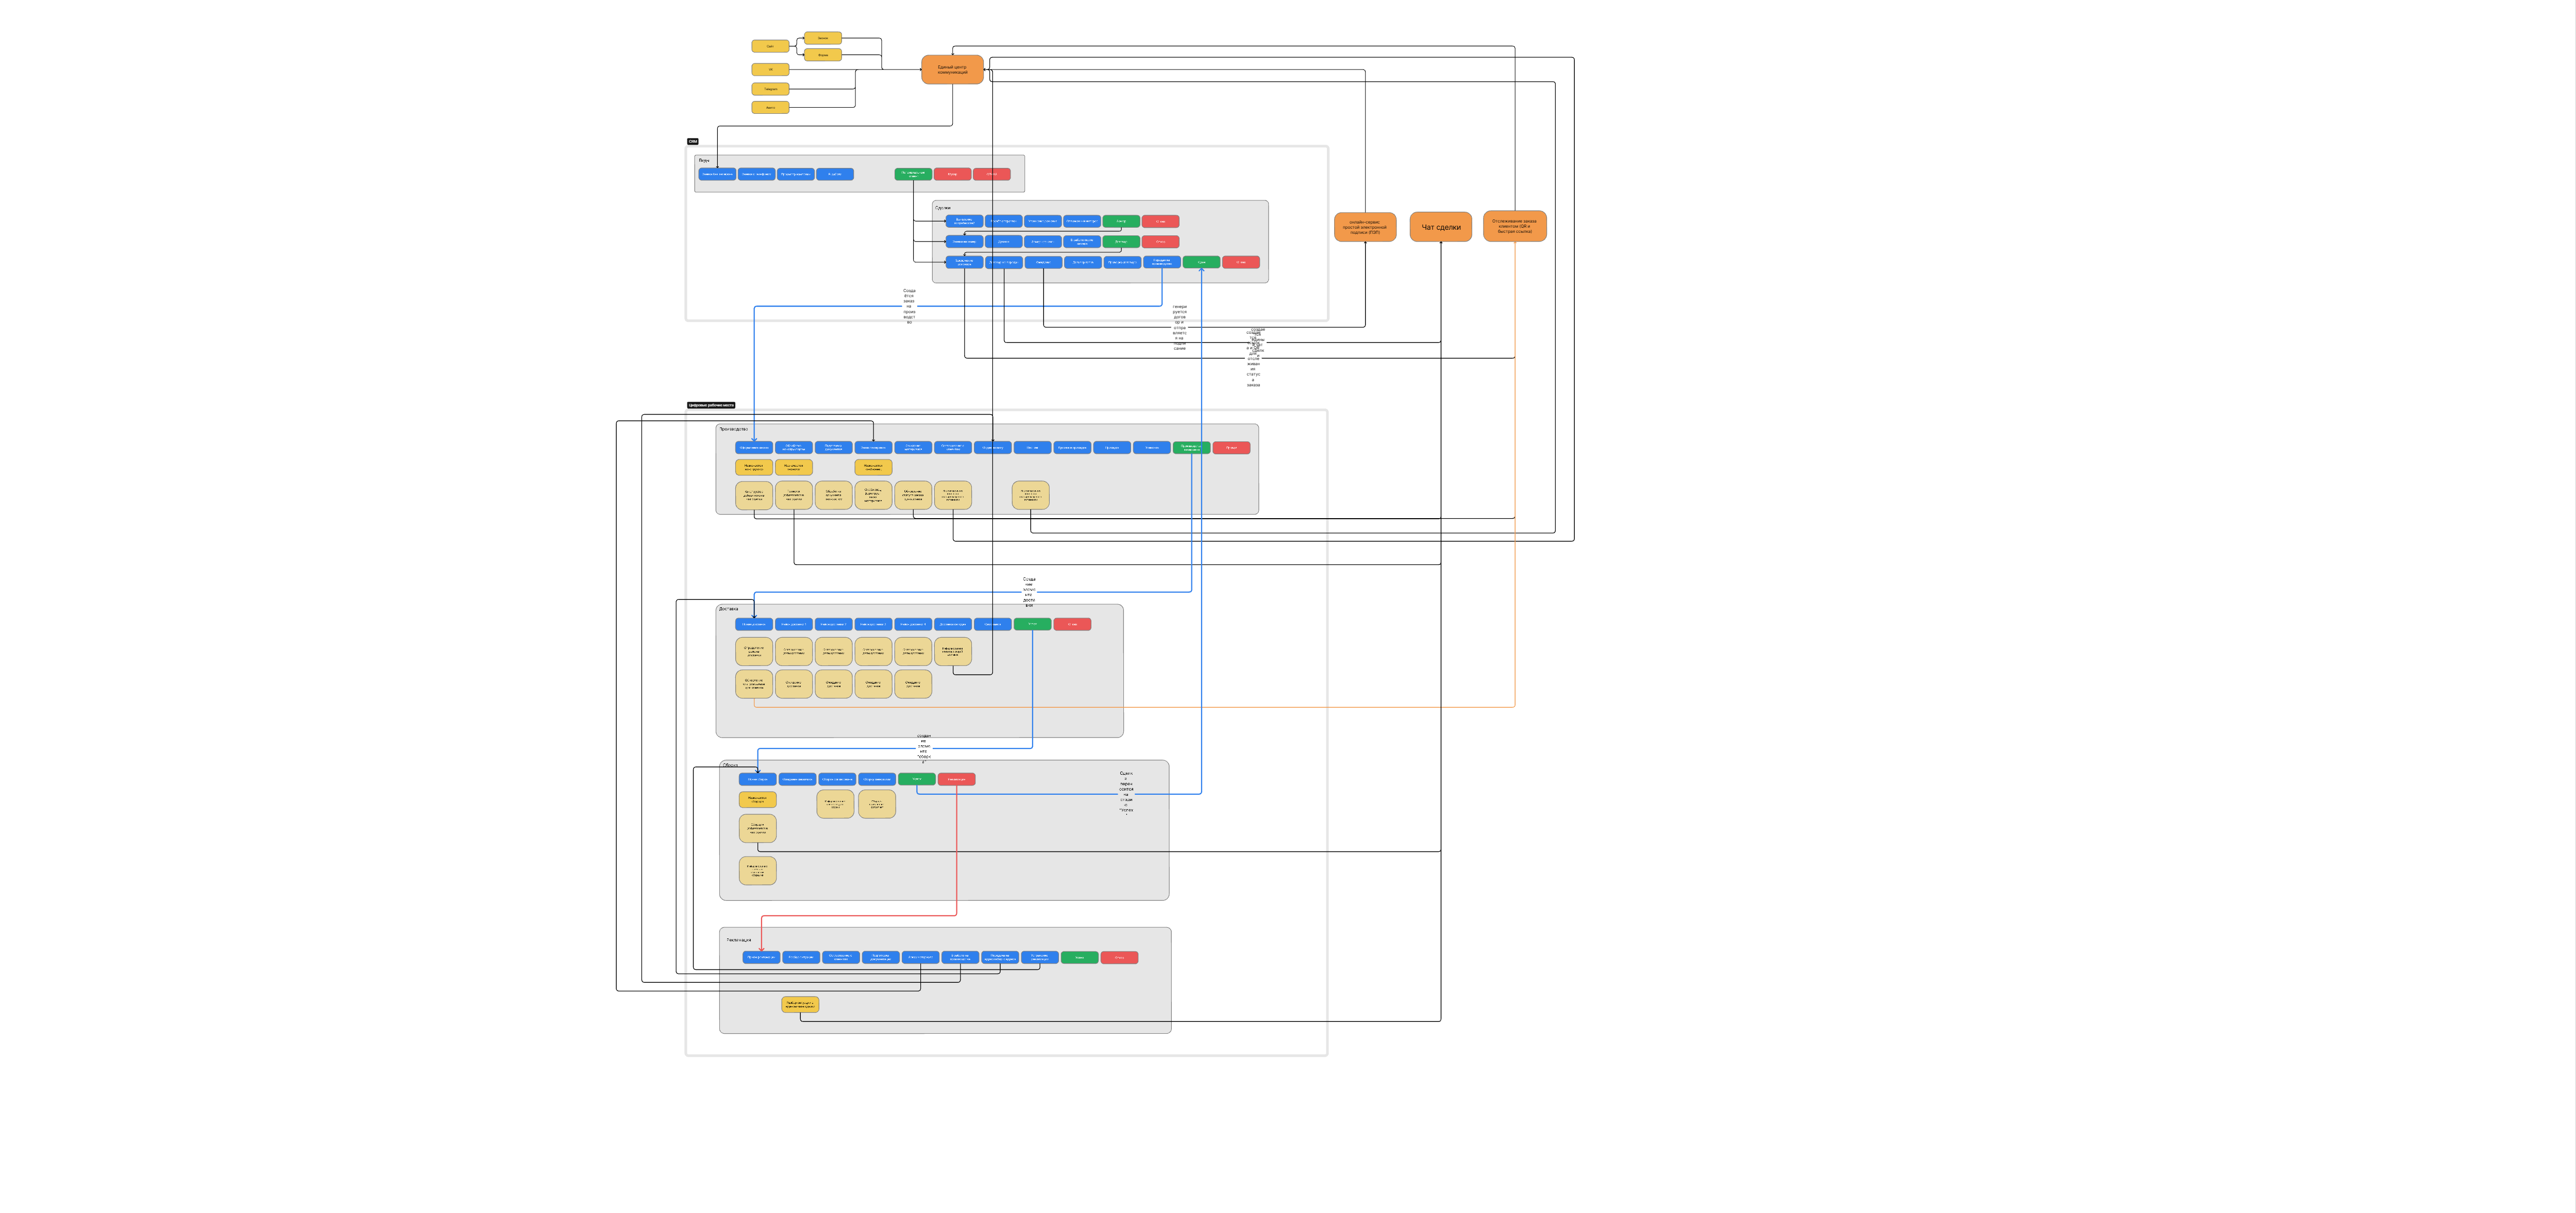Select 'Рейсы доставки 1' blue stage
The width and height of the screenshot is (2576, 1213).
pos(793,624)
